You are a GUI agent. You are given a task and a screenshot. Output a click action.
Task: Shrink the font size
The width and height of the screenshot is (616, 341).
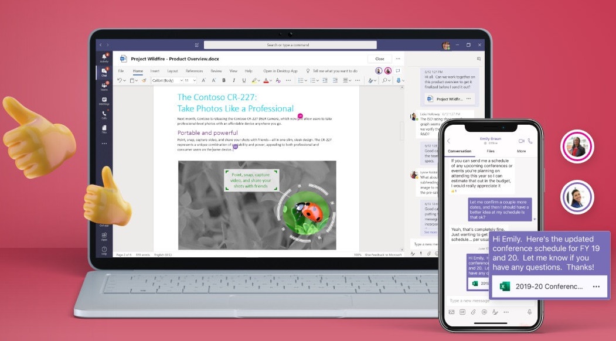click(214, 80)
